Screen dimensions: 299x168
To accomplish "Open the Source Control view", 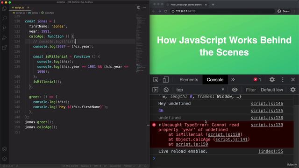I will [x=4, y=28].
